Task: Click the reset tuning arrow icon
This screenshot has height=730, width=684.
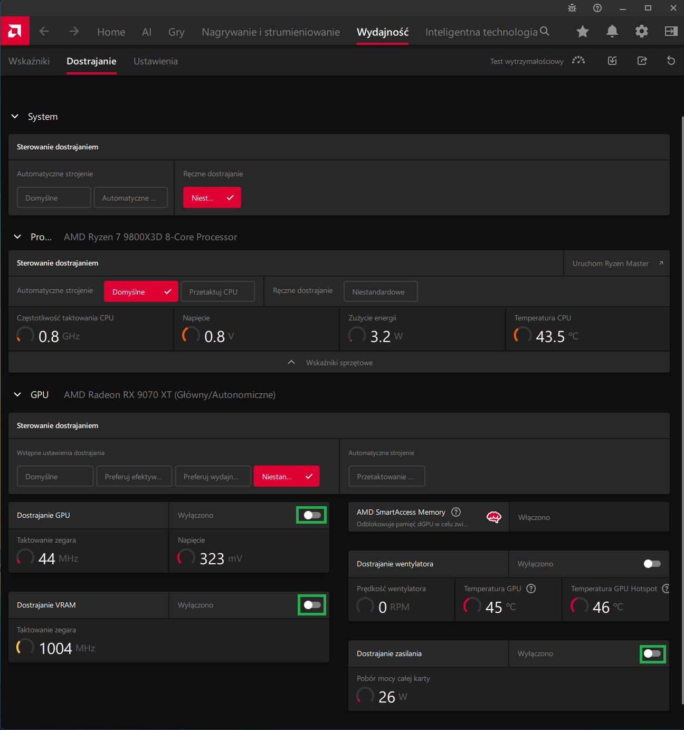Action: [671, 61]
